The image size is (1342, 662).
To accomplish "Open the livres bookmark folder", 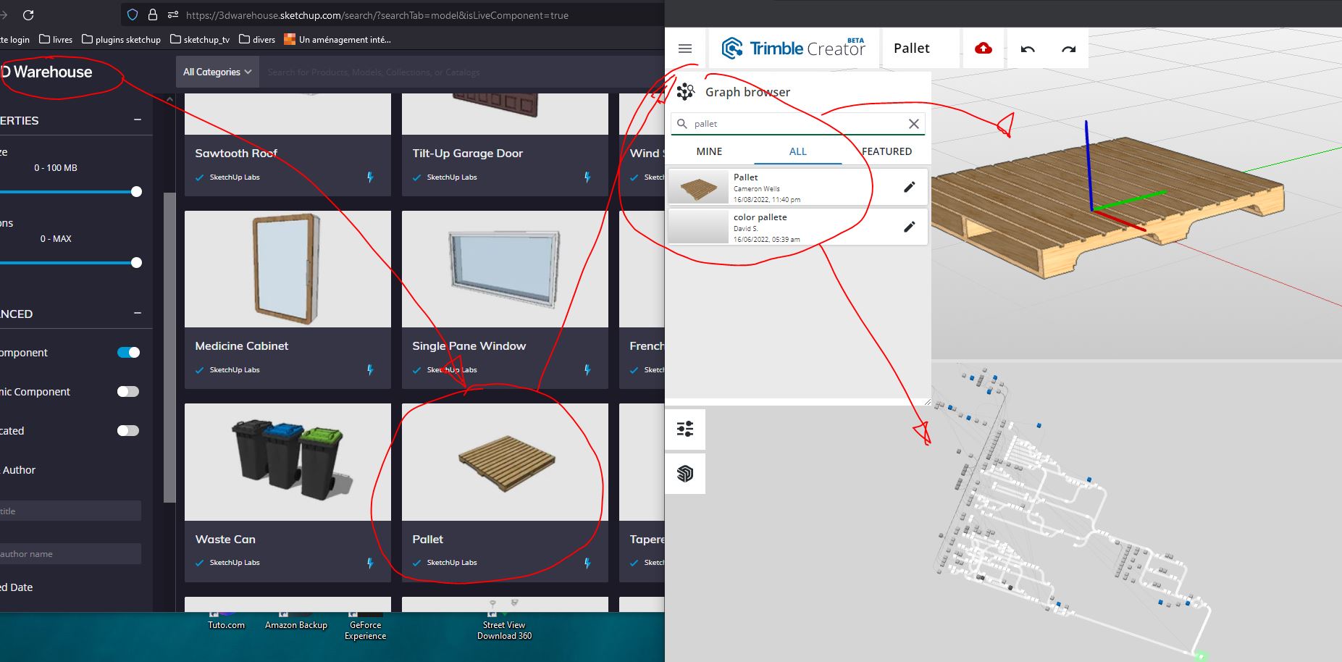I will click(56, 39).
